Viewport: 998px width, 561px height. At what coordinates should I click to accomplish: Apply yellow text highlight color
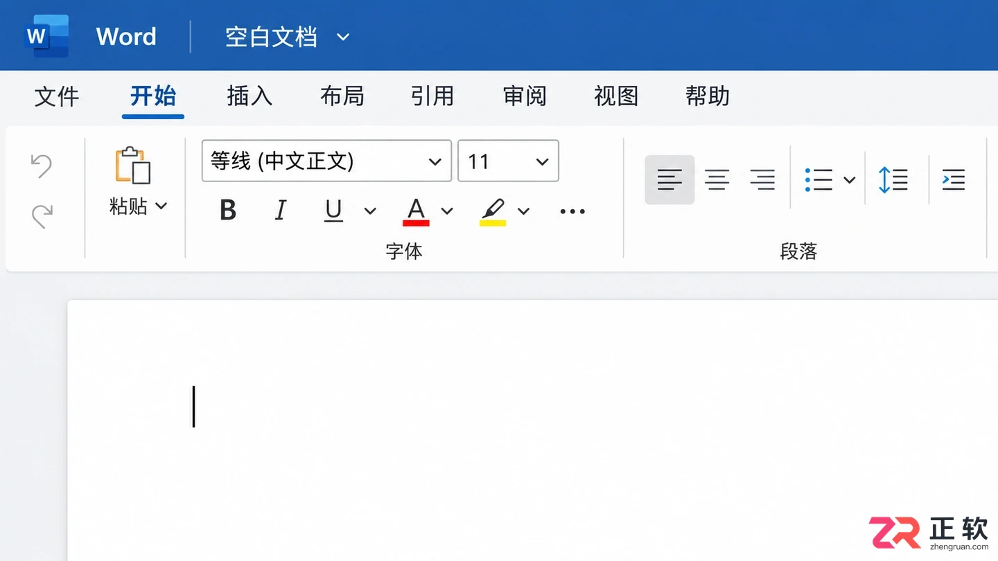493,211
